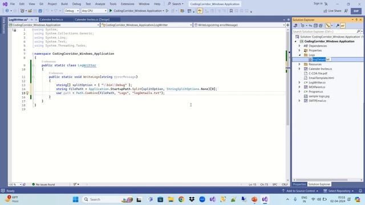Open the project navigation dropdown in editor

click(54, 25)
